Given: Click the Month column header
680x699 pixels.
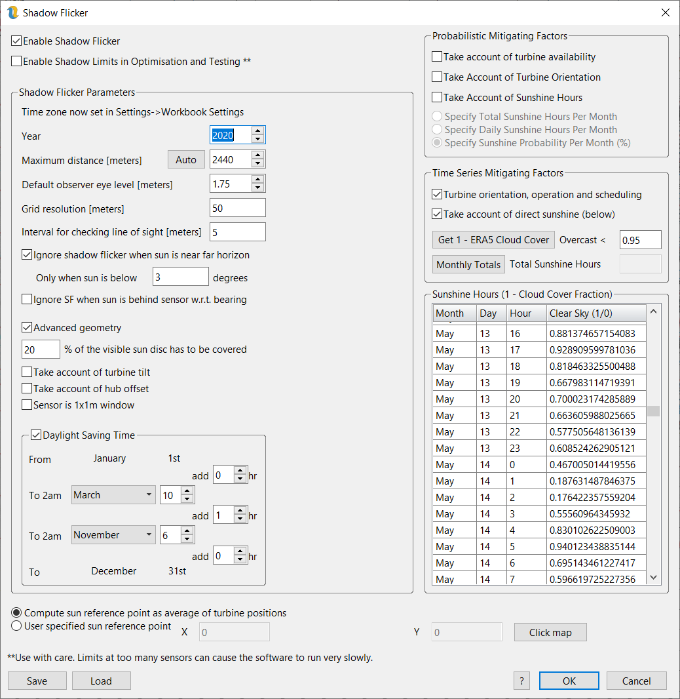Looking at the screenshot, I should point(453,313).
